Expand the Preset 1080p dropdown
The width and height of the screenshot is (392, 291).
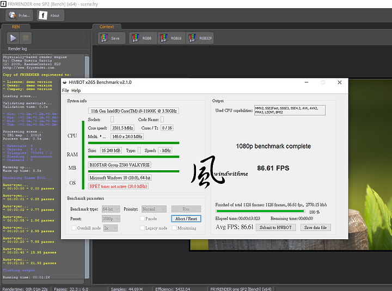coord(111,219)
